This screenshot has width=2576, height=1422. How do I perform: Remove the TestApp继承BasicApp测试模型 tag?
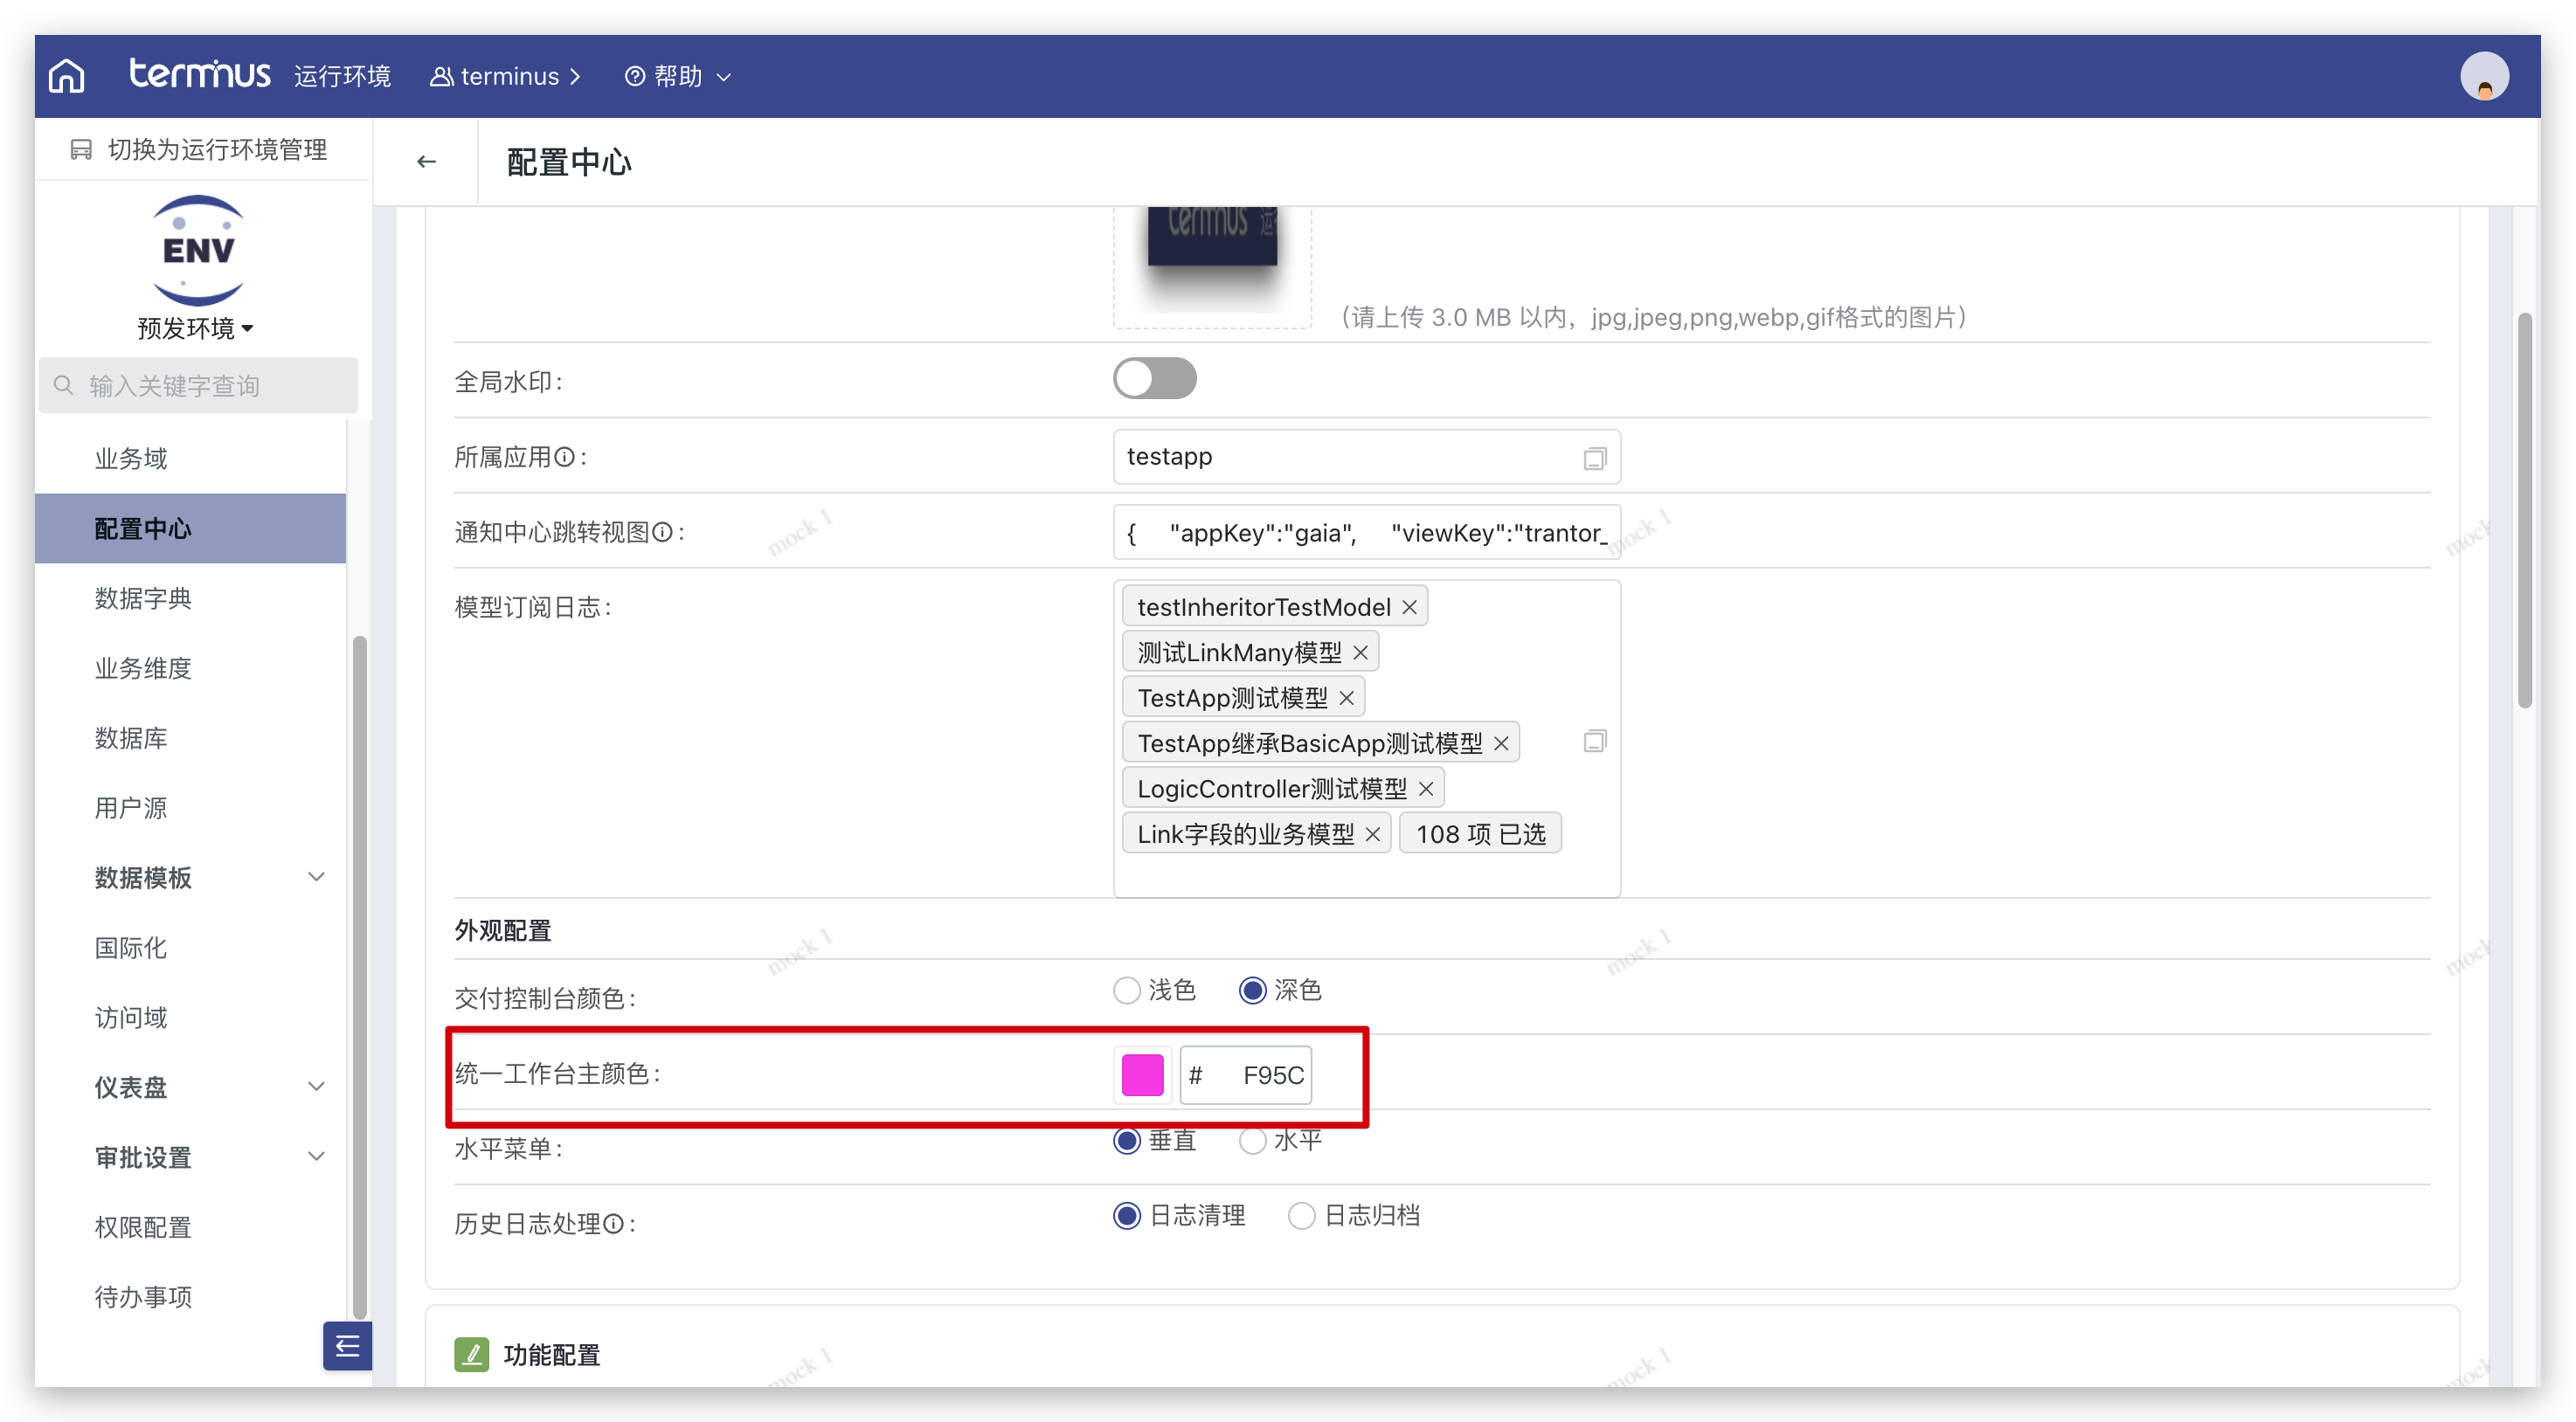click(x=1501, y=743)
